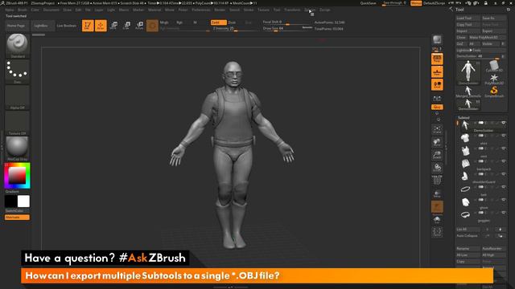The height and width of the screenshot is (289, 515).
Task: Toggle visibility eye of backpack subtool
Action: click(504, 161)
